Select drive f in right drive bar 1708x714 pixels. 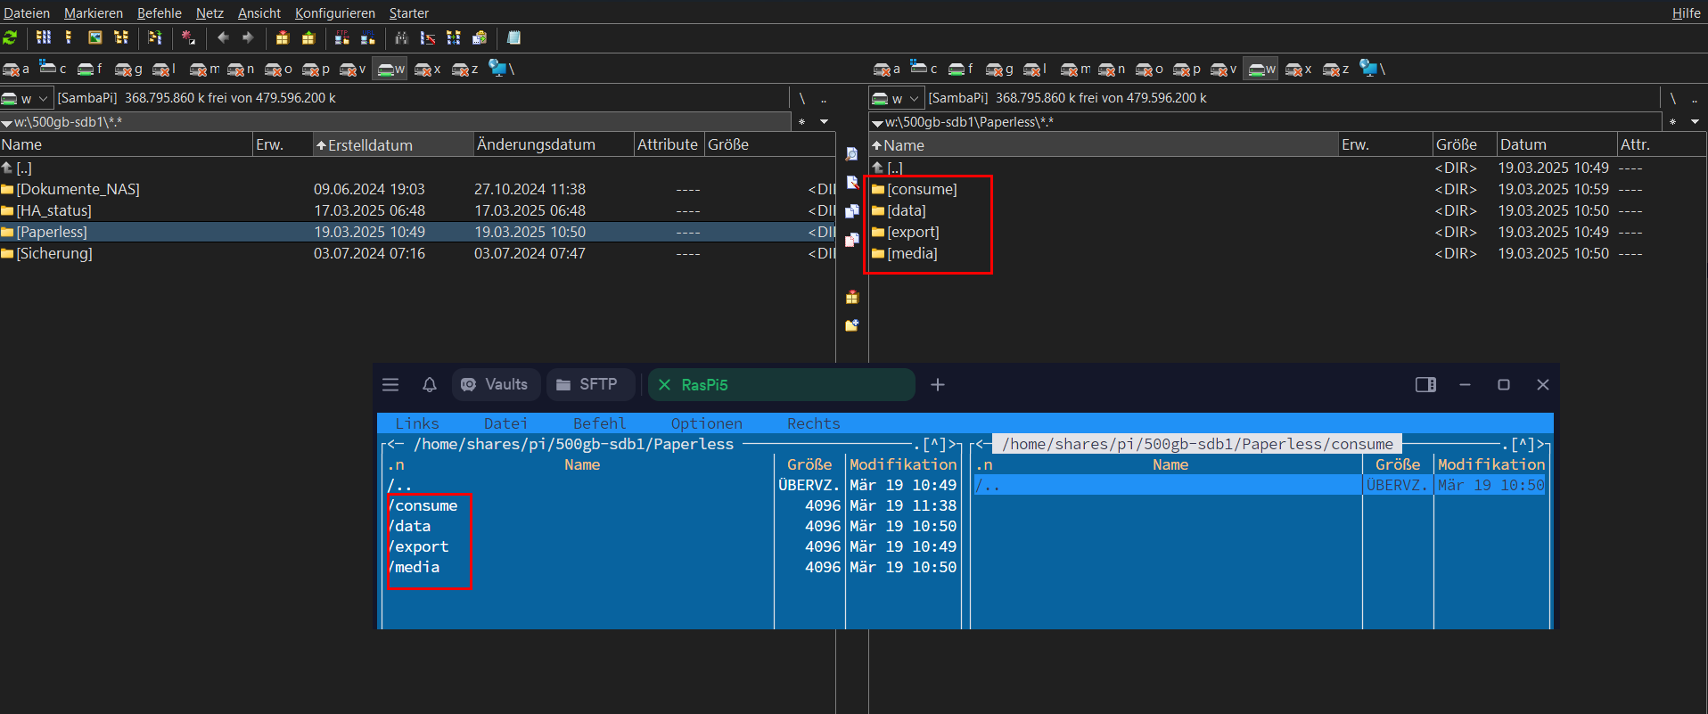pyautogui.click(x=961, y=69)
